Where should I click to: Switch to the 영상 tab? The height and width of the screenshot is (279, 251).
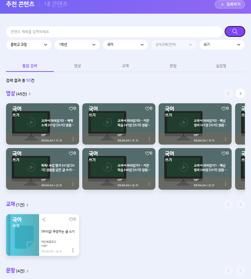pyautogui.click(x=78, y=66)
